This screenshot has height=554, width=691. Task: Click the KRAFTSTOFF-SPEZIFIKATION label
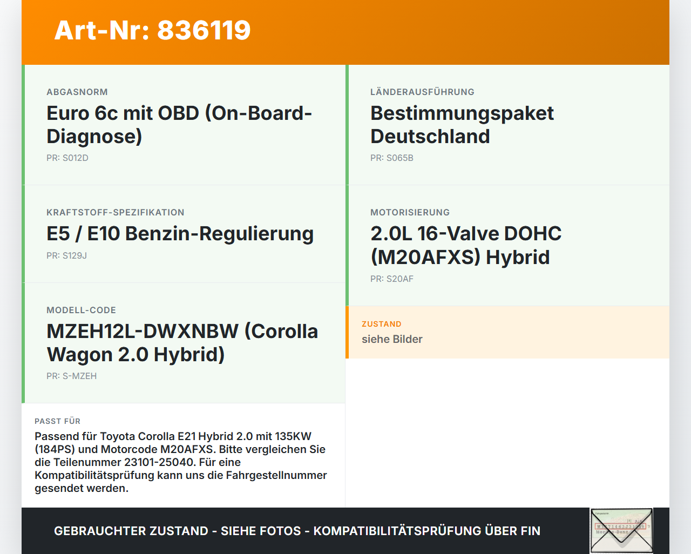tap(116, 213)
